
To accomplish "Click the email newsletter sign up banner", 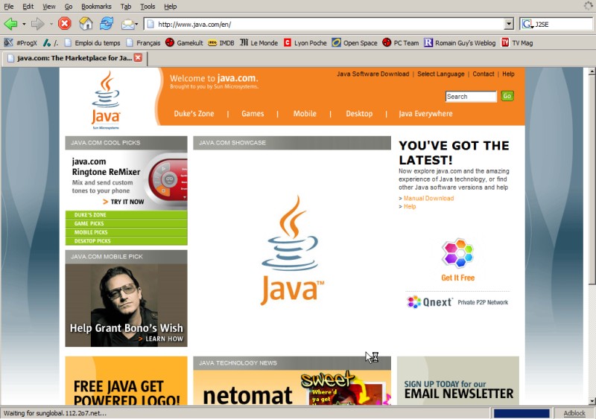I will pos(458,380).
